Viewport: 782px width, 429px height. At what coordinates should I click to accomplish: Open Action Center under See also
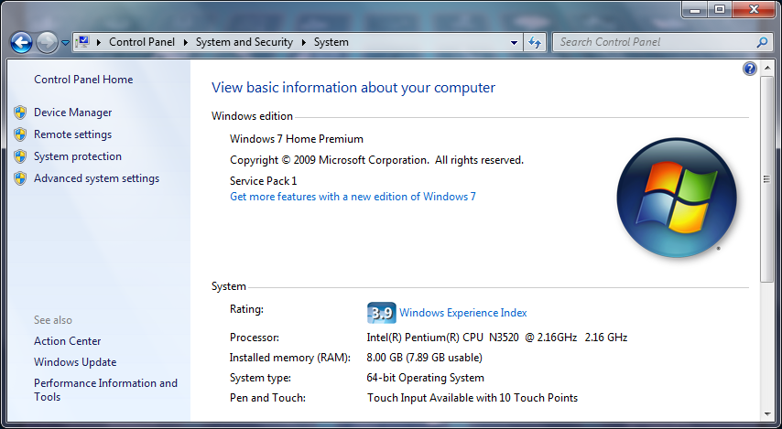click(x=68, y=341)
